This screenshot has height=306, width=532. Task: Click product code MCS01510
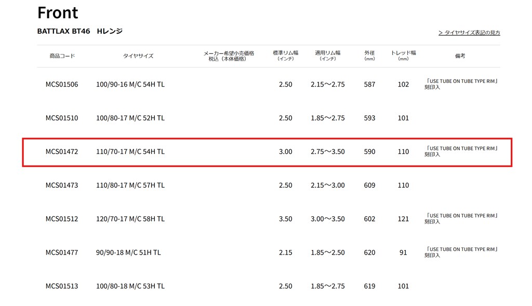point(62,118)
